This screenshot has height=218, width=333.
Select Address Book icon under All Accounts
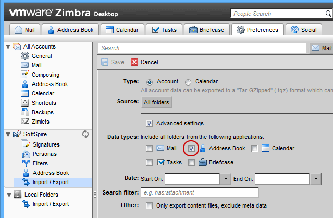click(25, 84)
